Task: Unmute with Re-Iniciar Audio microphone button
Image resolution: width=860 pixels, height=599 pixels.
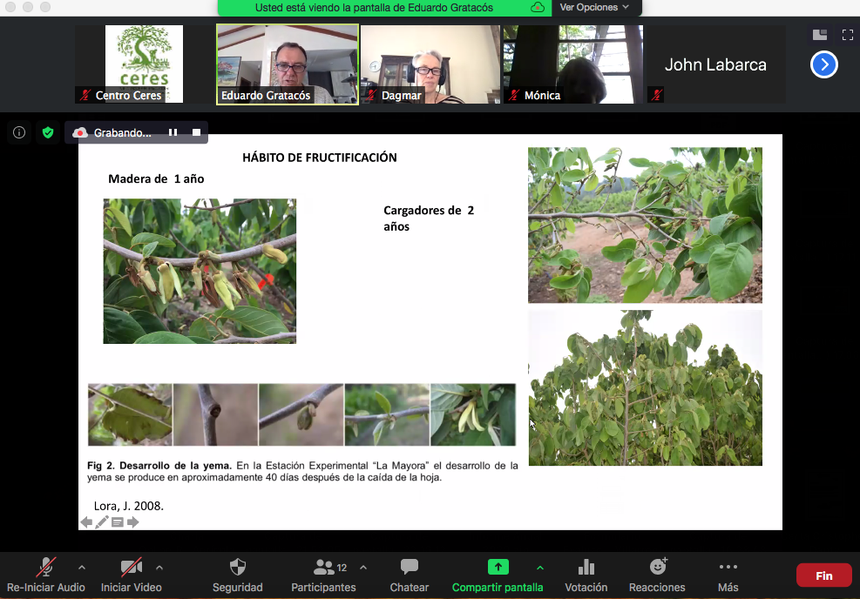Action: click(46, 575)
